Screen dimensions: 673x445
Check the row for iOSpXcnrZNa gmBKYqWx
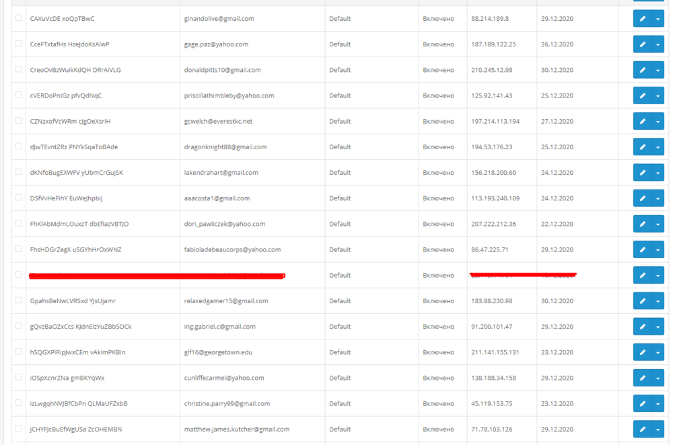click(x=19, y=377)
